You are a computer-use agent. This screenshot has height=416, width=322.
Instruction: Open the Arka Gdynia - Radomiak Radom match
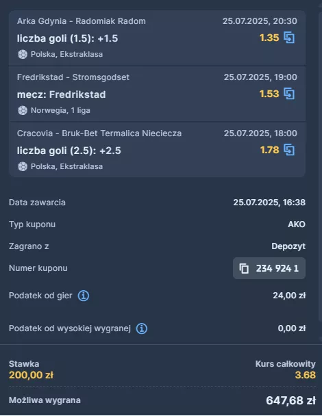82,21
